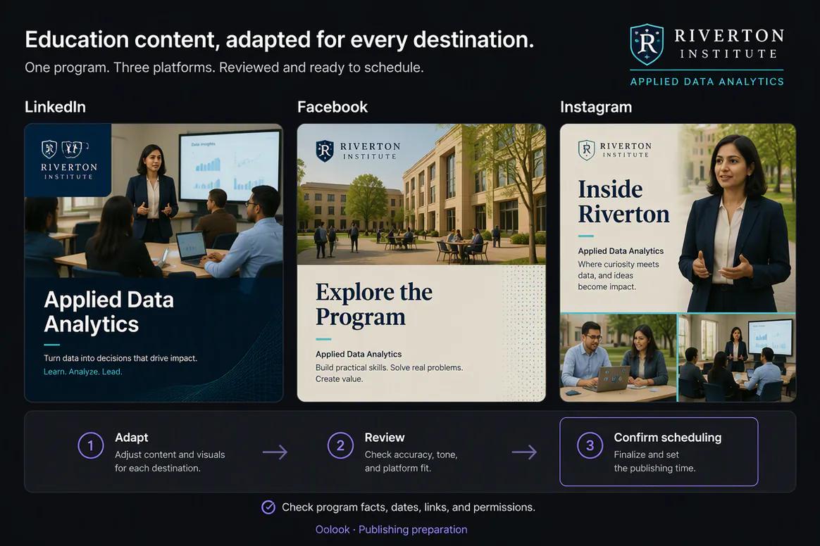This screenshot has width=820, height=546.
Task: Open the Facebook Explore the Program card
Action: (421, 263)
